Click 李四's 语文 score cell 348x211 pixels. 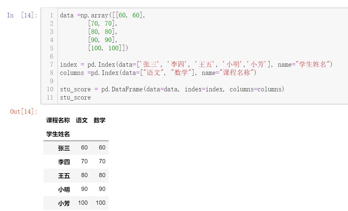point(84,161)
